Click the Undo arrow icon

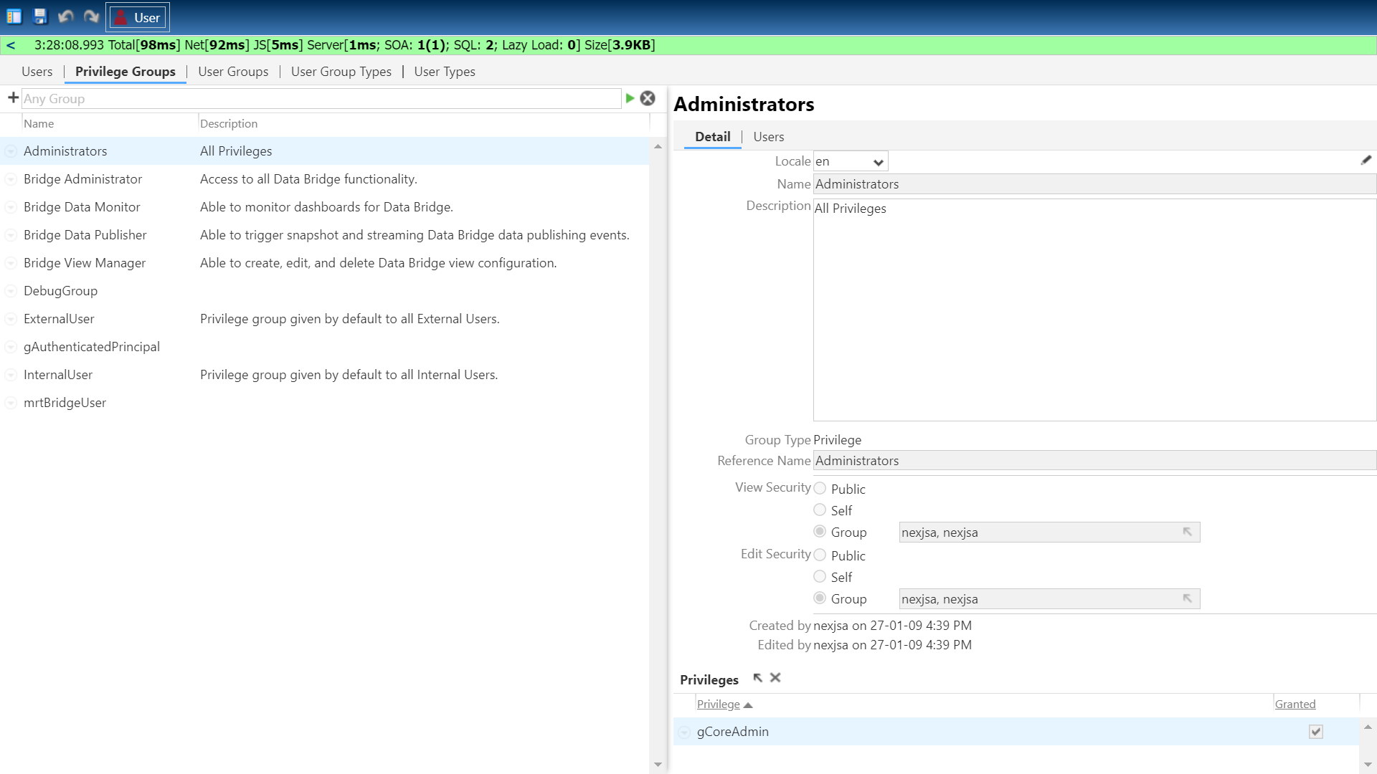coord(66,16)
